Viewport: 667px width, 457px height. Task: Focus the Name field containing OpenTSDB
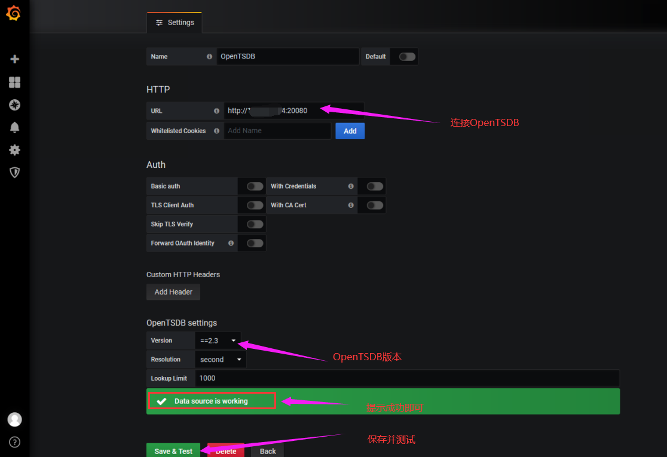[287, 57]
